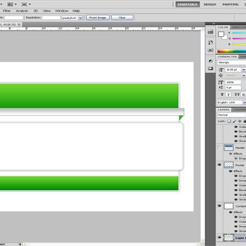Open the font size dropdown arrow
The image size is (246, 246).
pyautogui.click(x=243, y=70)
